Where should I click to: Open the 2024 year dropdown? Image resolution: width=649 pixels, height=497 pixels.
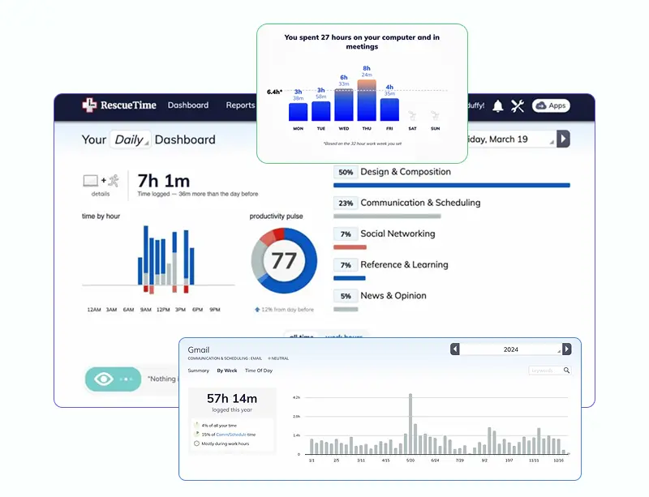click(511, 349)
